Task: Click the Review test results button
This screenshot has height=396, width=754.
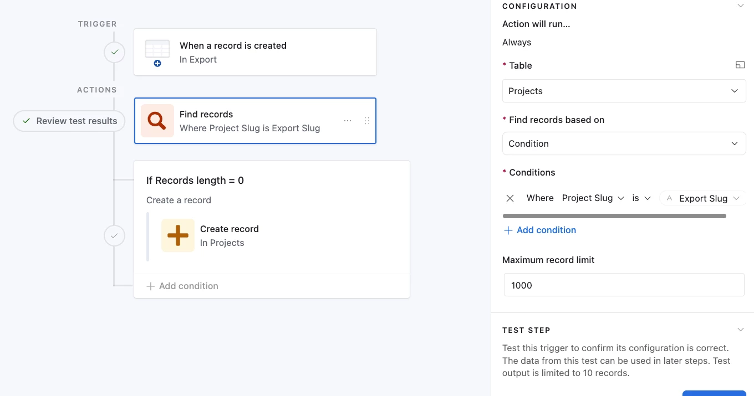Action: (x=69, y=121)
